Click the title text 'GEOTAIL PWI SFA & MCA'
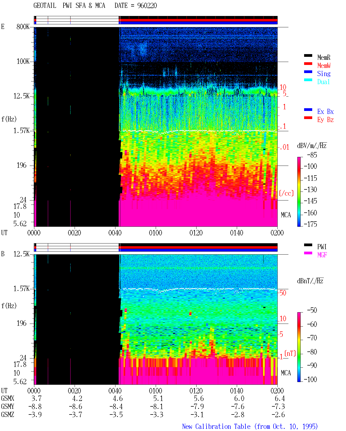Viewport: 346px width, 431px height. (x=69, y=5)
